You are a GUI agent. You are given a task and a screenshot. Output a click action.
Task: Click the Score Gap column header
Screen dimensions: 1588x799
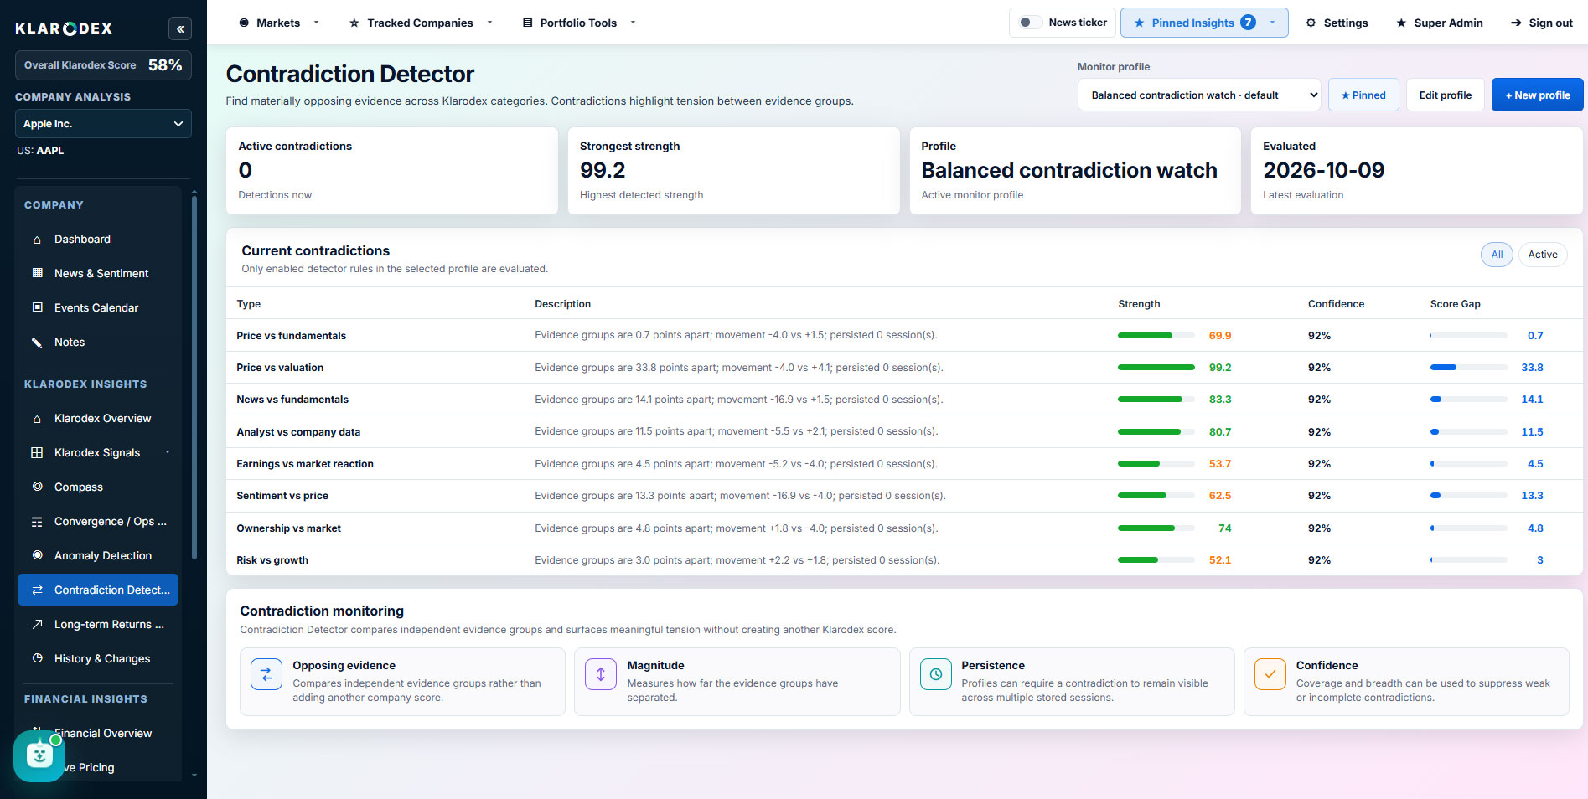[x=1455, y=304]
